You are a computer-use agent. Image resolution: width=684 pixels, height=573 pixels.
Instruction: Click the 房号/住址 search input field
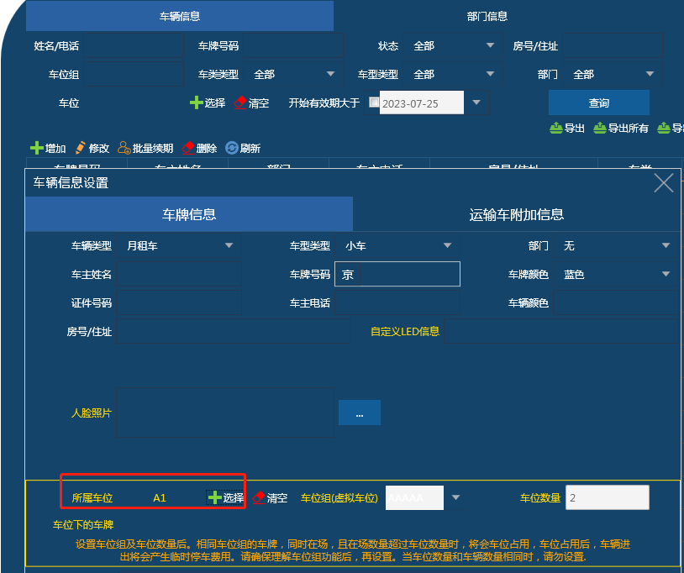(x=613, y=45)
